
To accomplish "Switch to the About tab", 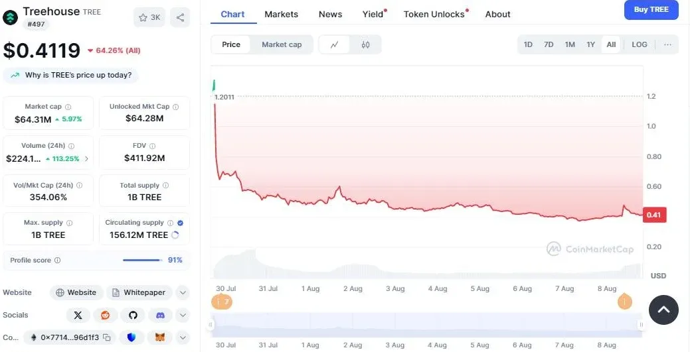I will tap(497, 14).
